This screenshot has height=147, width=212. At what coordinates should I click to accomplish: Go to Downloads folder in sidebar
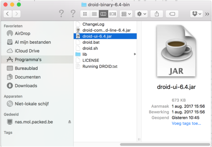pyautogui.click(x=25, y=86)
